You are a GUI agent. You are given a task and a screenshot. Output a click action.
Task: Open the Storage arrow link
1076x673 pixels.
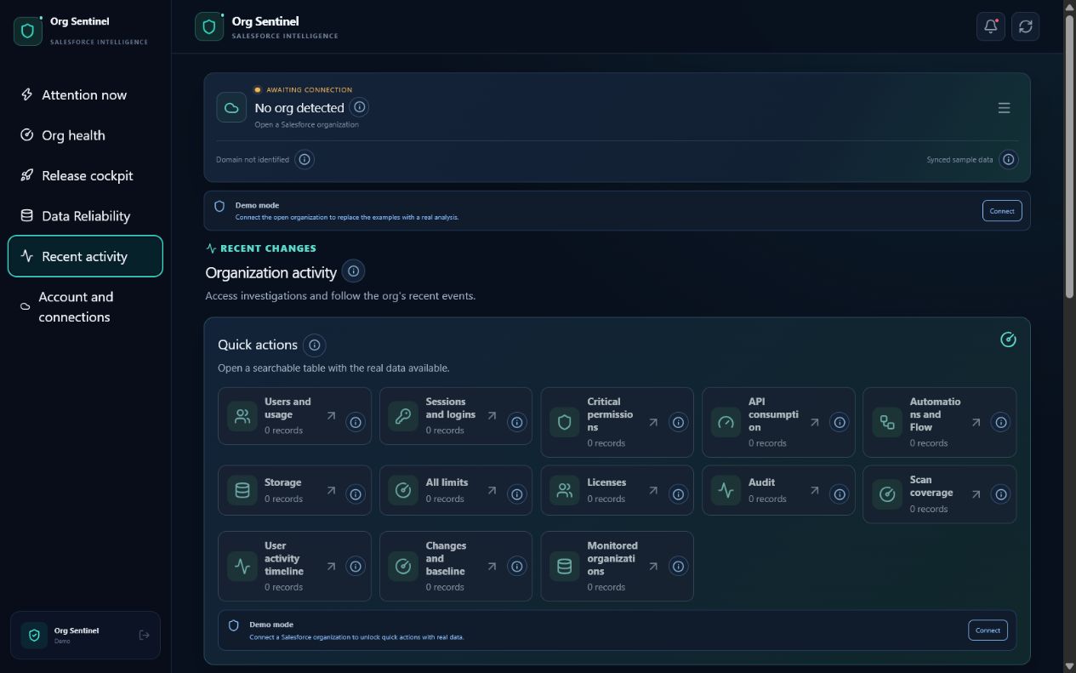[331, 490]
